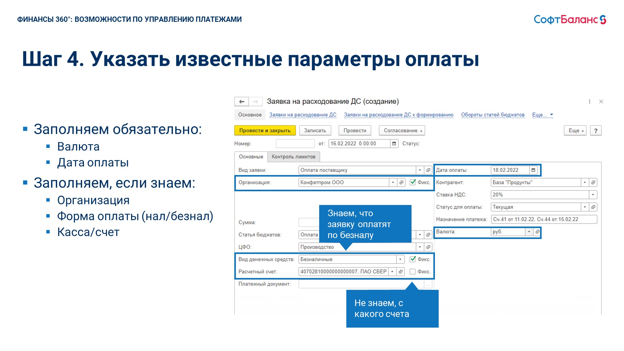
Task: Expand the Организация dropdown arrow
Action: (x=393, y=183)
